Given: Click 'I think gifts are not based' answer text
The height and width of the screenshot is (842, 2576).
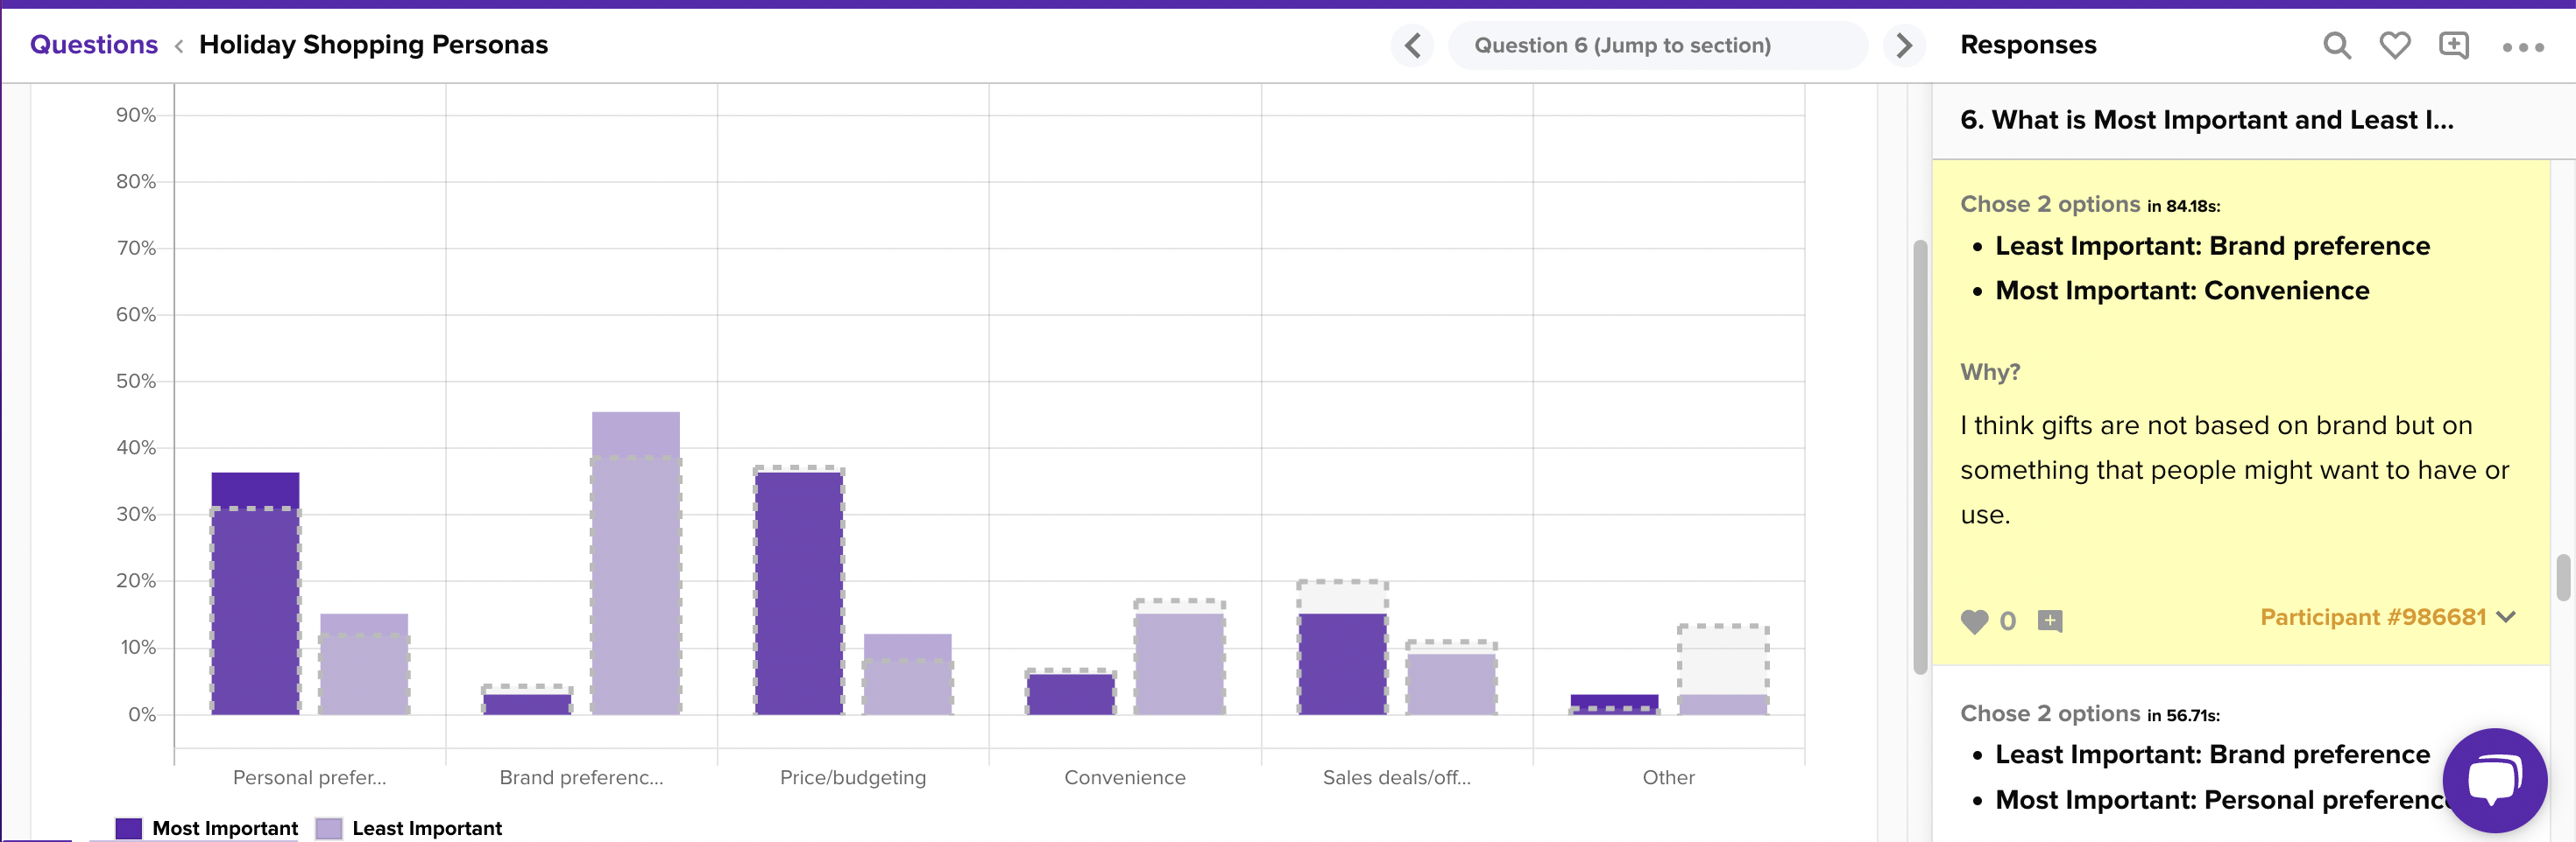Looking at the screenshot, I should coord(2235,470).
